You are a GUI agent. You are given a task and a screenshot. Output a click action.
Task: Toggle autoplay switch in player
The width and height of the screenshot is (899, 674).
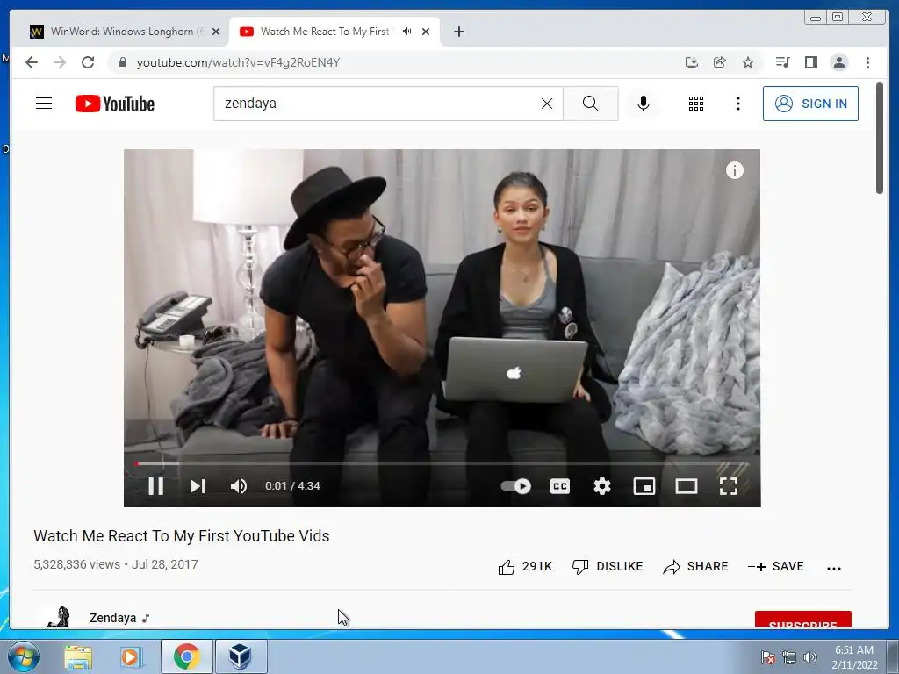[x=516, y=486]
